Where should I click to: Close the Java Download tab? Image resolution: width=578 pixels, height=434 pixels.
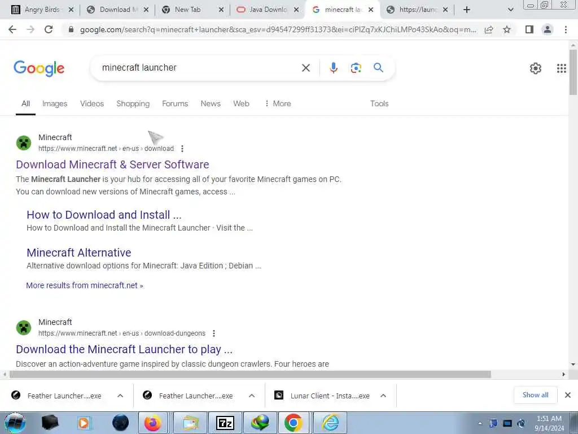296,10
